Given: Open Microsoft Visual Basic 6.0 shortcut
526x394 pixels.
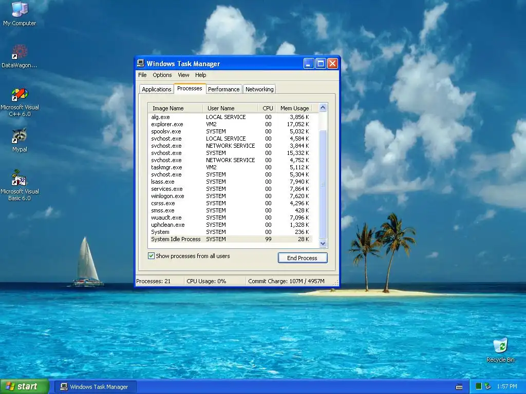Looking at the screenshot, I should [x=20, y=185].
